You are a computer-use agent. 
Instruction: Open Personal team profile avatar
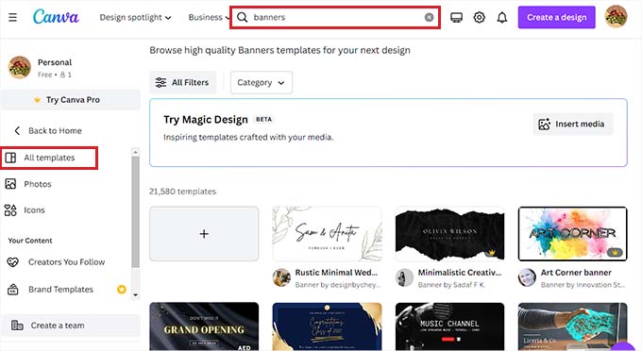[19, 68]
